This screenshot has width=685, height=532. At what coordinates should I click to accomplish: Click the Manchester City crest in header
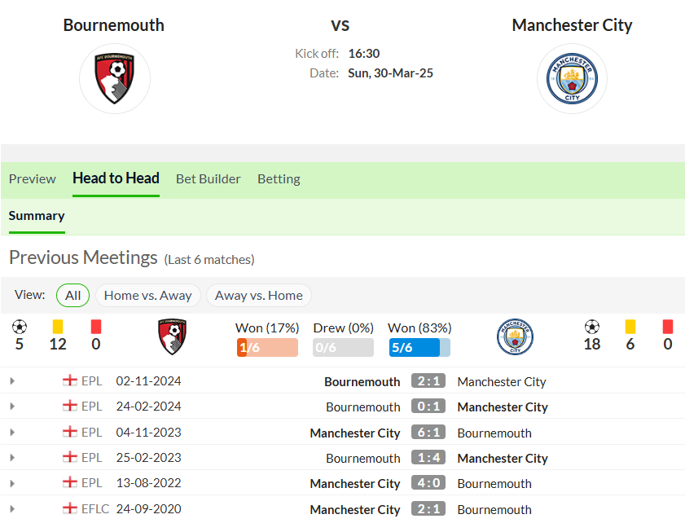(572, 79)
